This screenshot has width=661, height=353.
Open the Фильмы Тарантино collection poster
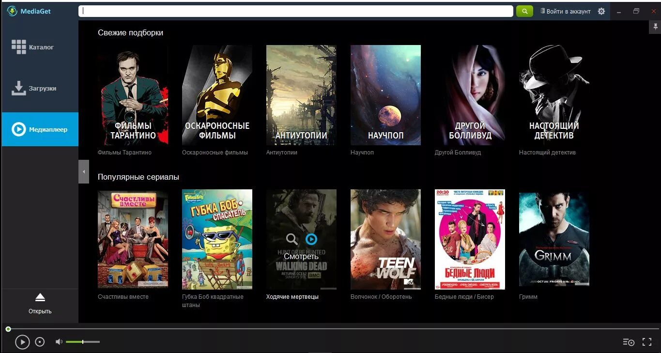click(x=133, y=95)
